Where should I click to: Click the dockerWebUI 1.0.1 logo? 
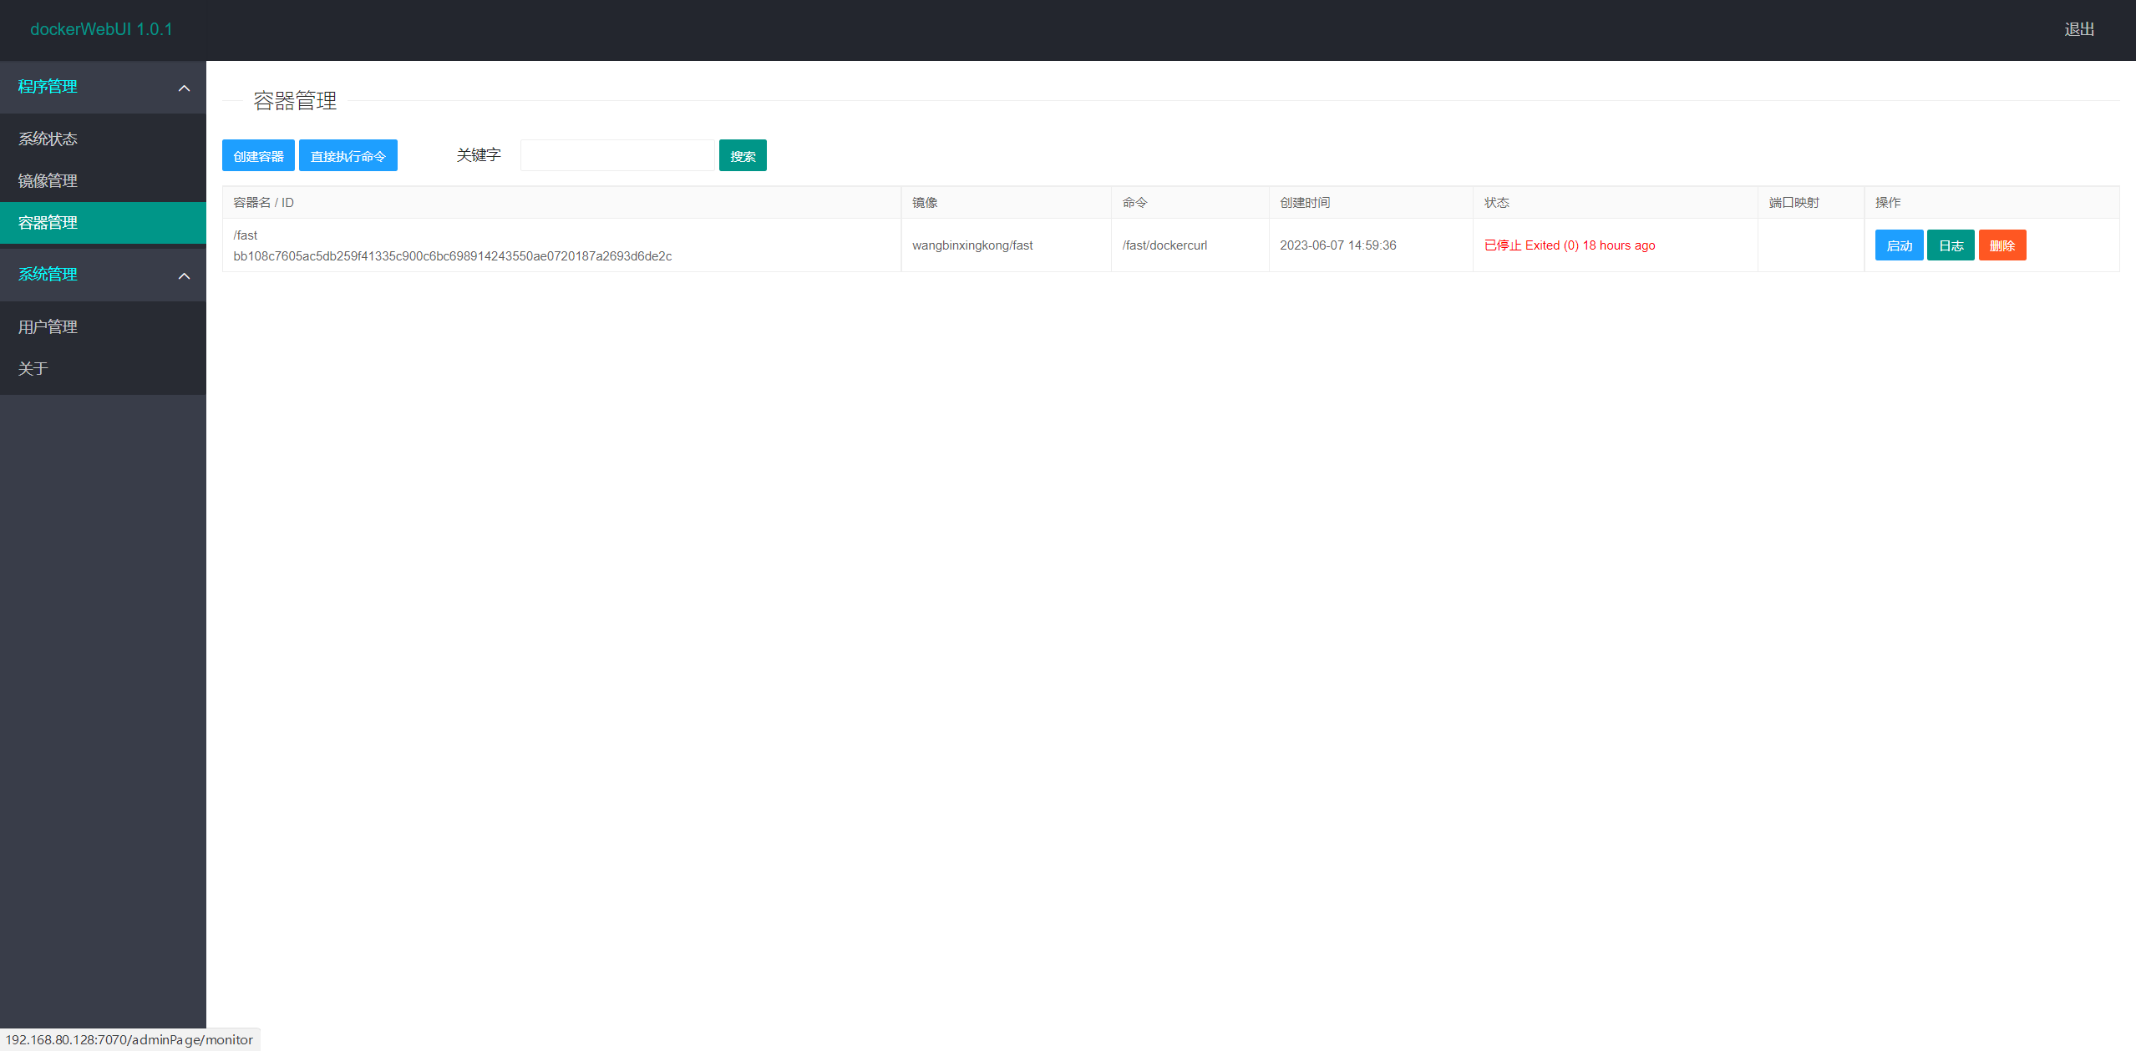click(x=100, y=29)
